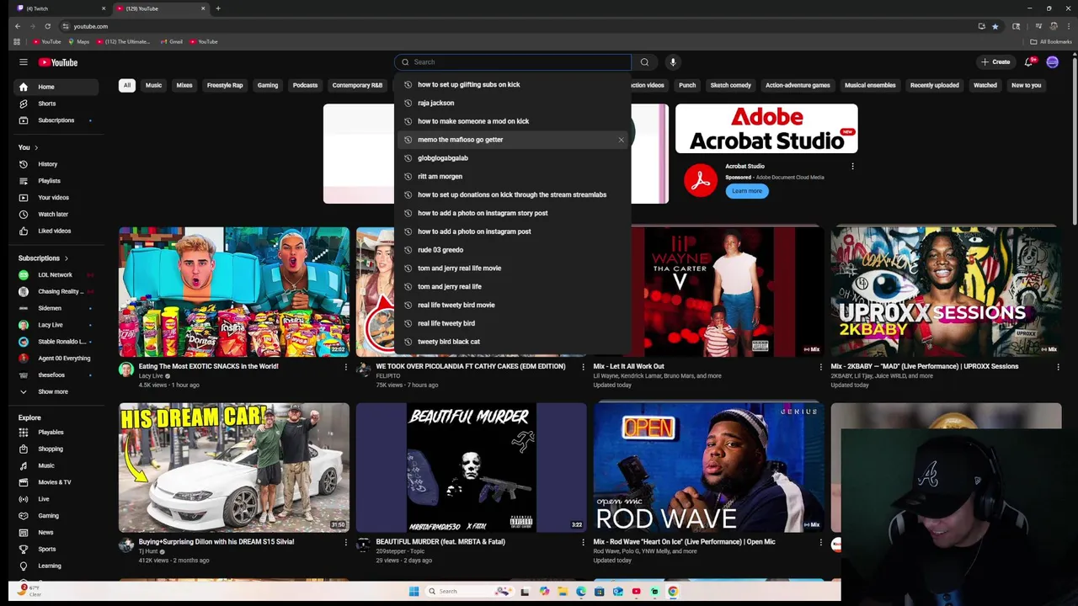Select the Music filter chip

tap(153, 85)
